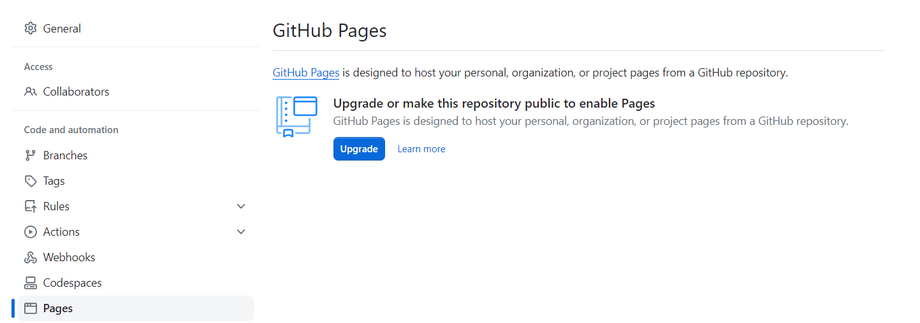This screenshot has width=920, height=323.
Task: Click 'Upgrade or make this repository public' heading
Action: (494, 103)
